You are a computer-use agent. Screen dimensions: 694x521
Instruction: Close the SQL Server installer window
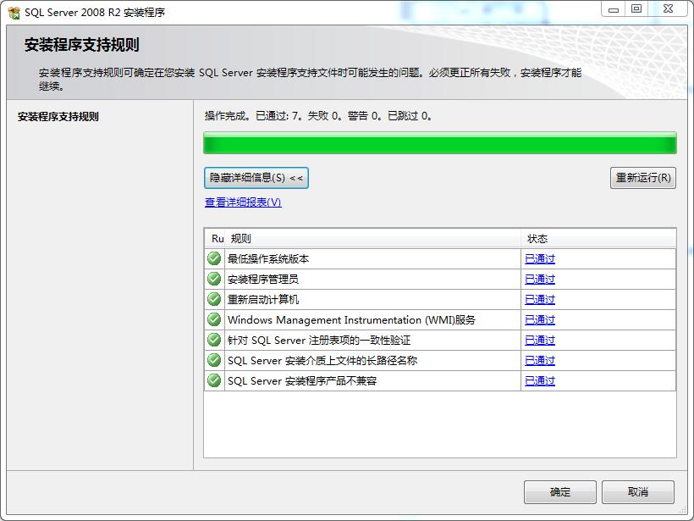pyautogui.click(x=669, y=9)
